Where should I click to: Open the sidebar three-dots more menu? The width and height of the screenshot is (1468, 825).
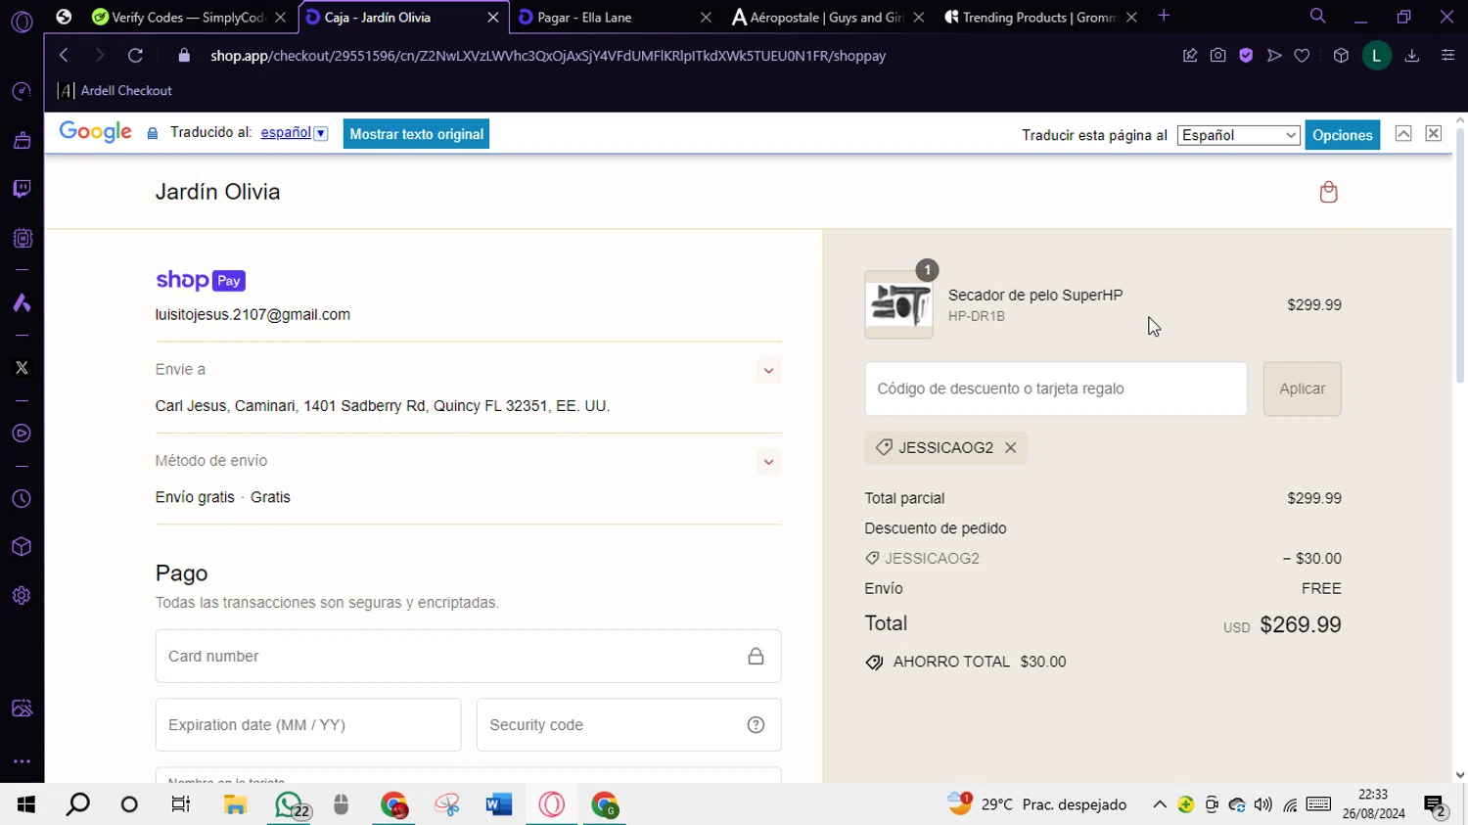(22, 761)
